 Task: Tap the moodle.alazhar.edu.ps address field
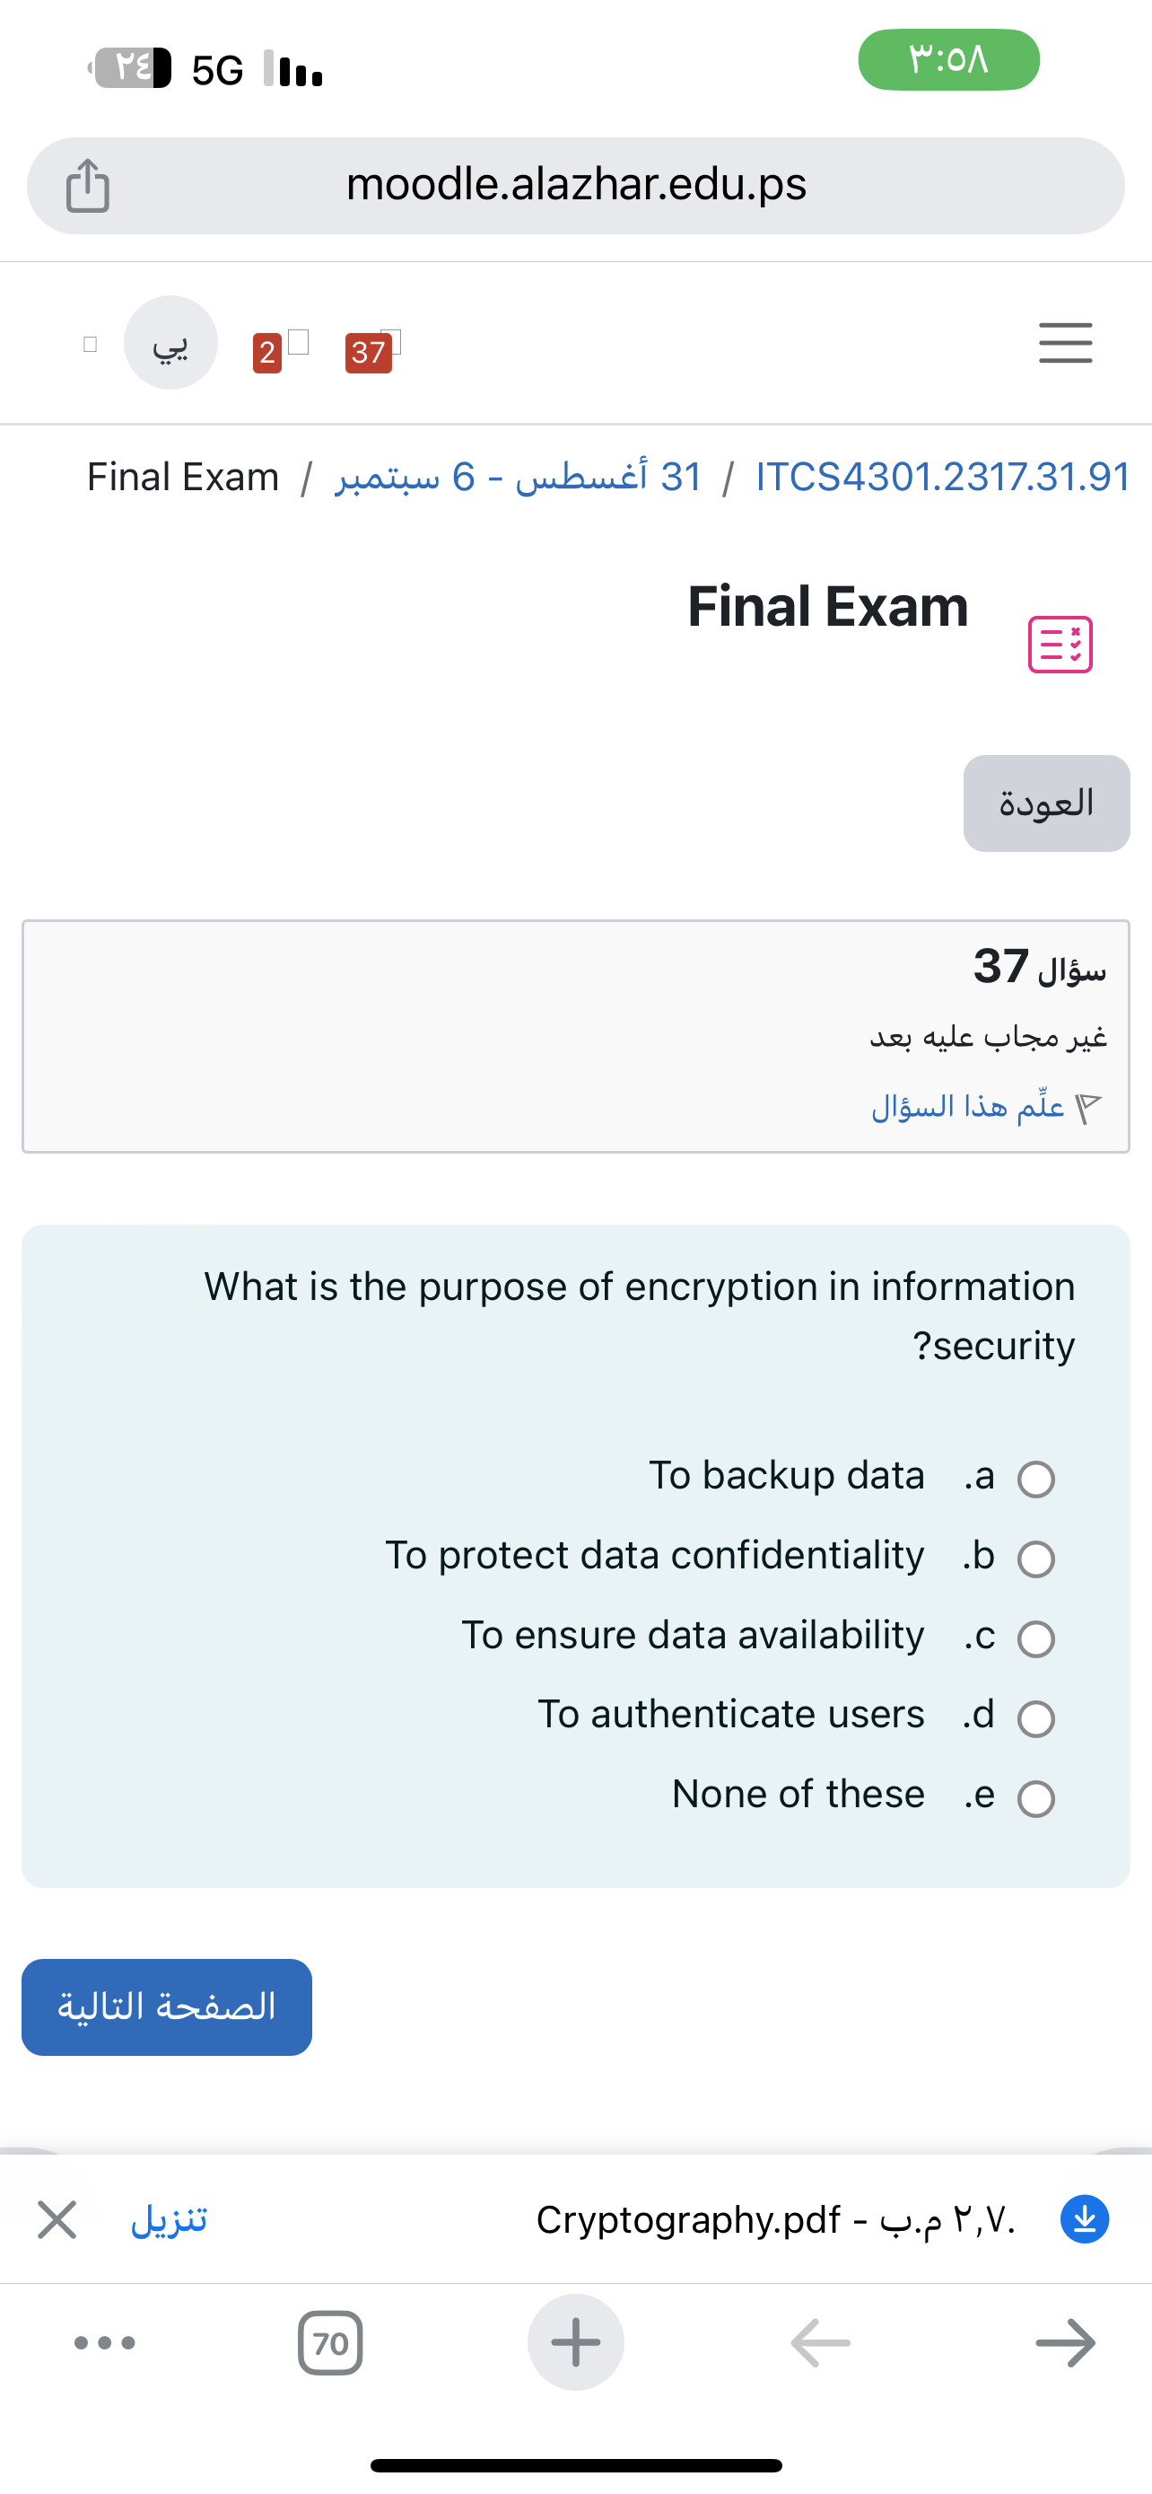(577, 185)
